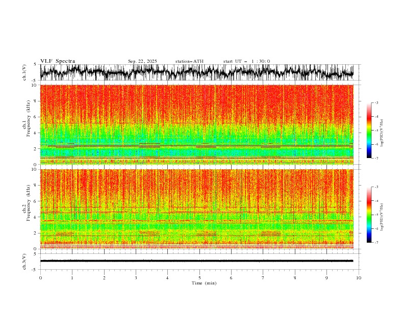Click the ch.1 frequency tick label "8"

tap(36, 101)
